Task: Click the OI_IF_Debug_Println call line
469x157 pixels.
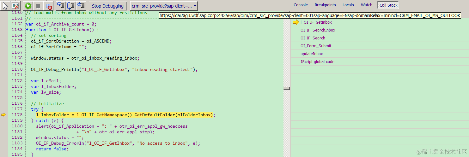Action: 114,69
